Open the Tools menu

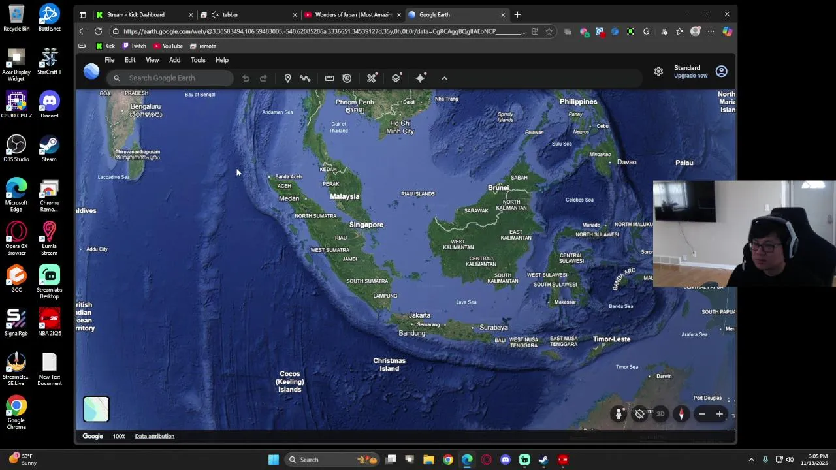tap(198, 60)
